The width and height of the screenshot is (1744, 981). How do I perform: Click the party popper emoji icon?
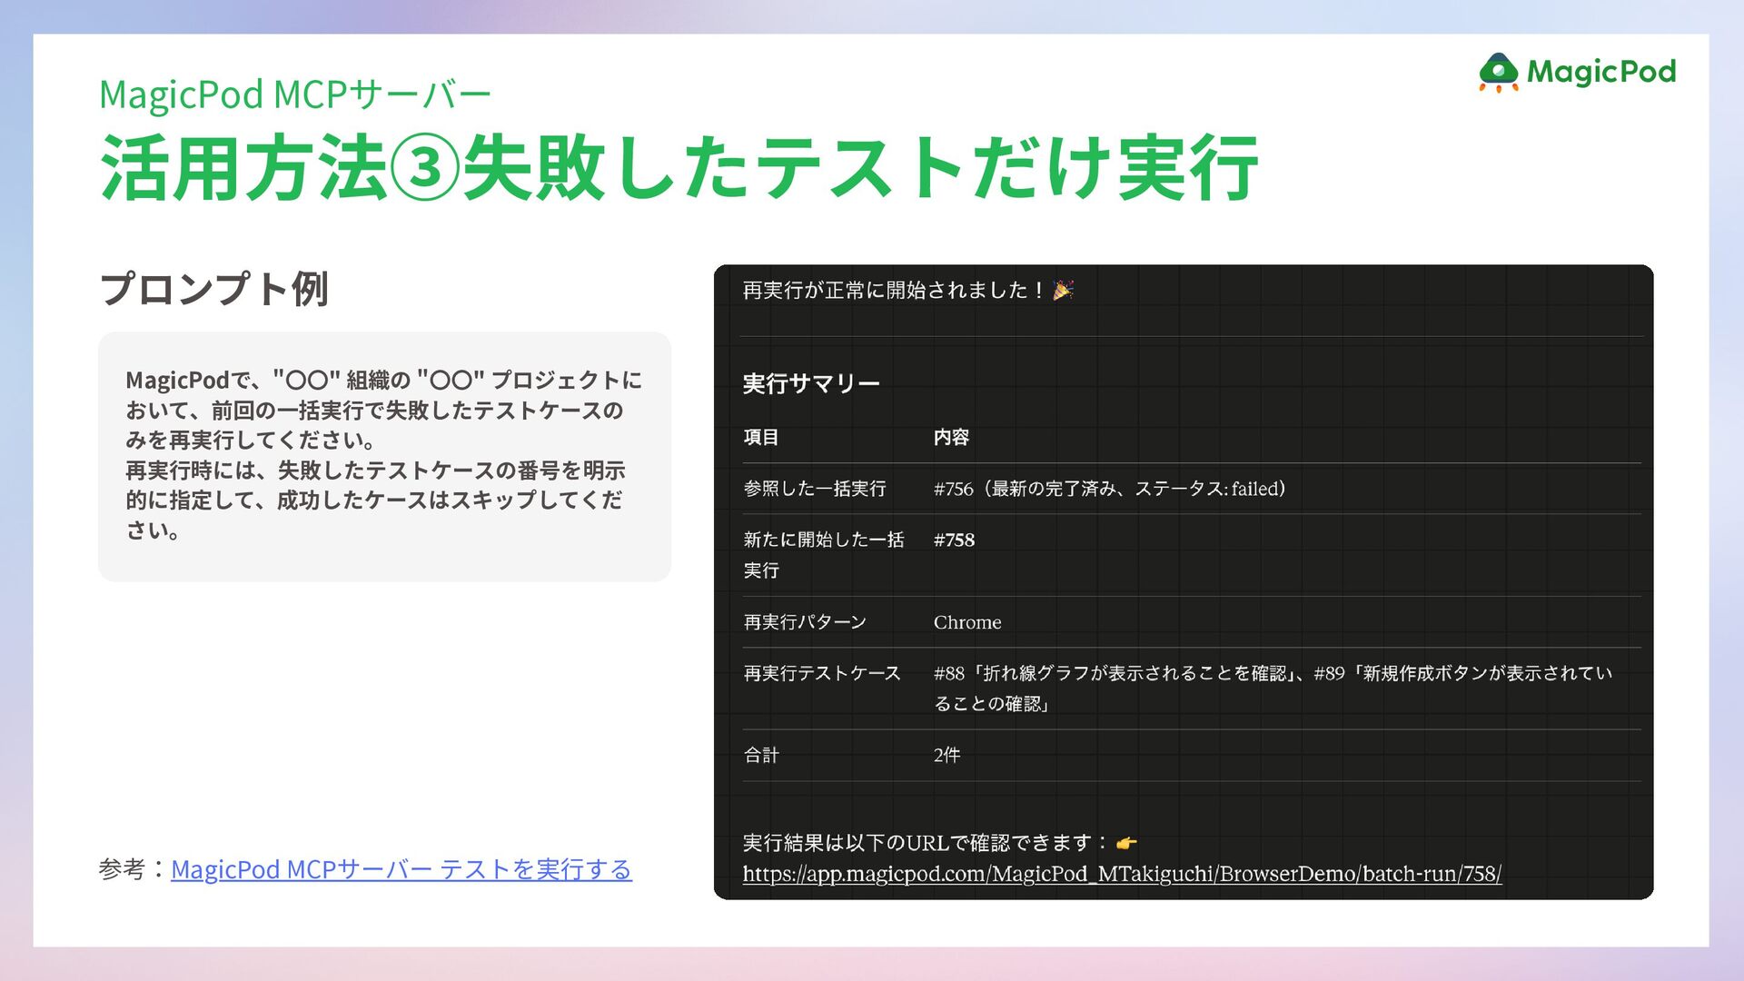click(1063, 291)
